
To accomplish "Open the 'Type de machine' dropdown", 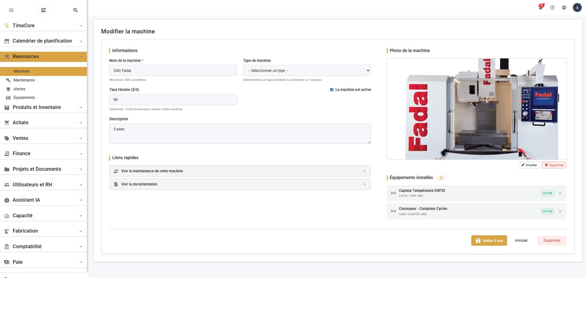I will (307, 70).
